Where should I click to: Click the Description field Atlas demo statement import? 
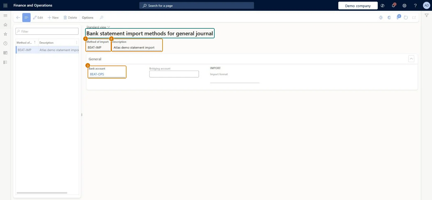coord(137,47)
